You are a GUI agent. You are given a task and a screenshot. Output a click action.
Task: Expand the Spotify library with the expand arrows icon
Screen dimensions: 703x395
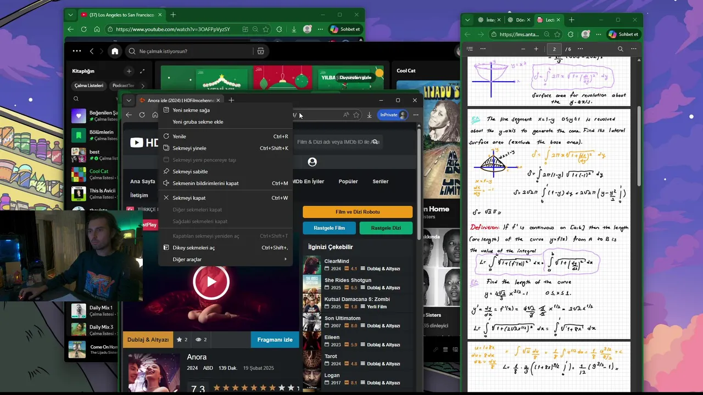pos(142,71)
